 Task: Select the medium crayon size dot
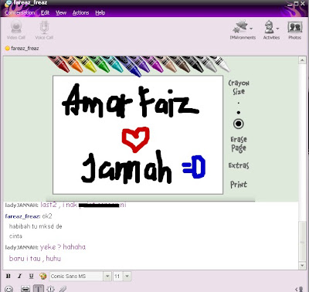239,113
